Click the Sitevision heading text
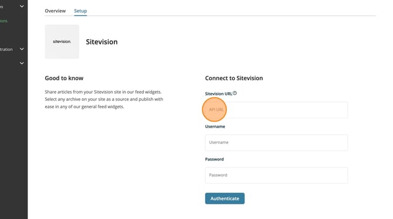The image size is (393, 219). click(x=101, y=42)
